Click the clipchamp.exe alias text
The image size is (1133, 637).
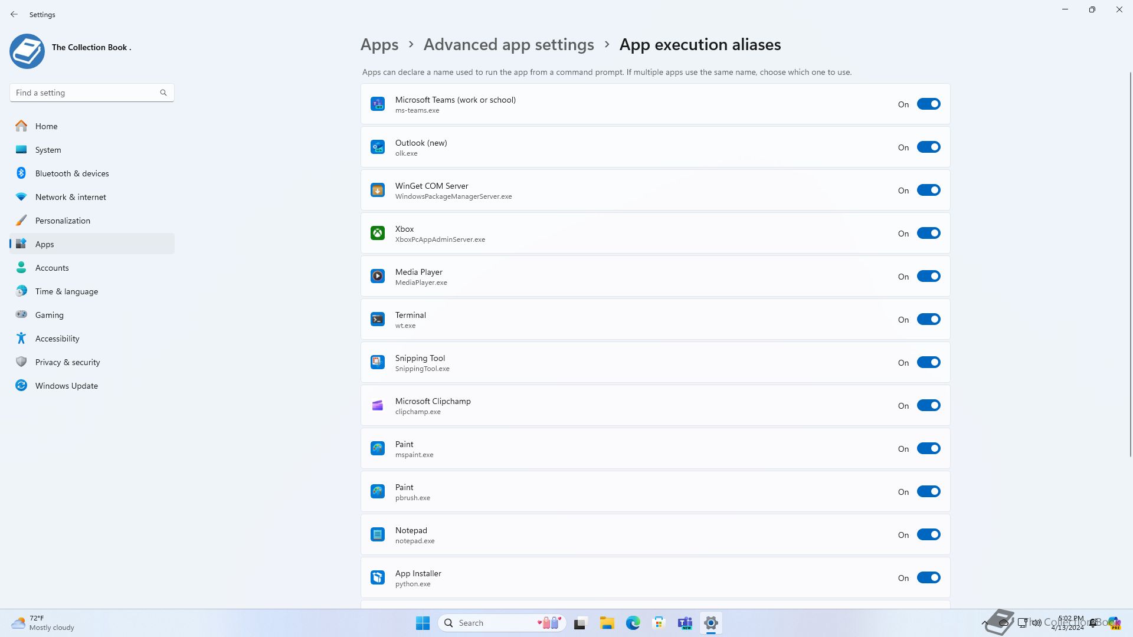coord(418,412)
